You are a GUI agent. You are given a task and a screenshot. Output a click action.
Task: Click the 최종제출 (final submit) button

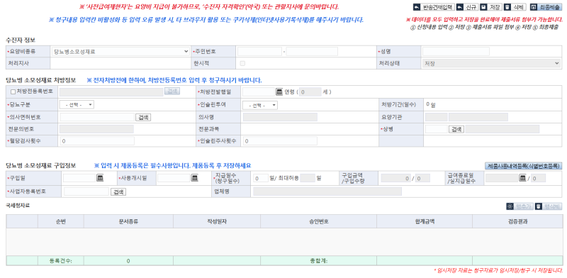[x=546, y=7]
